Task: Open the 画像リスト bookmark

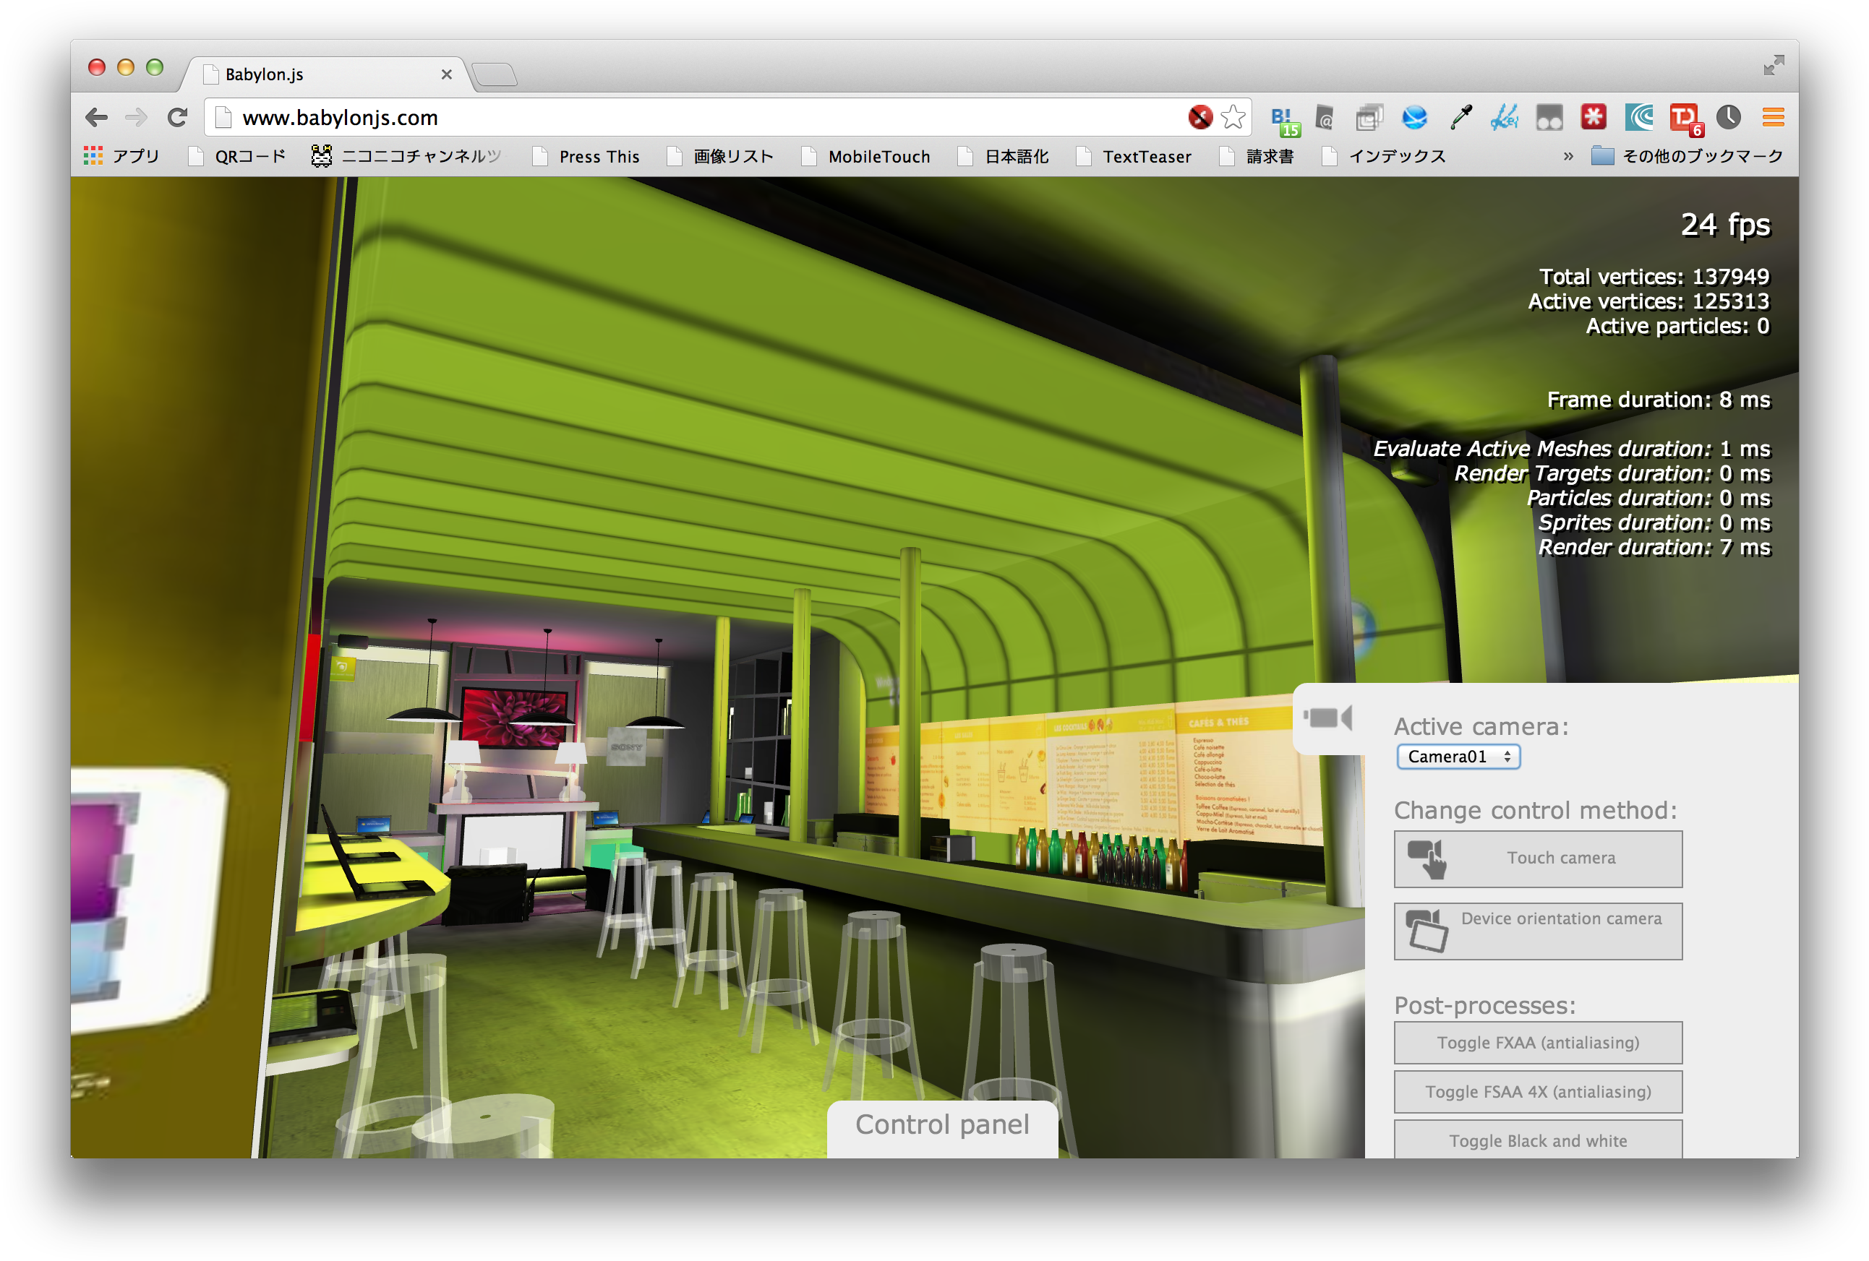Action: 720,157
